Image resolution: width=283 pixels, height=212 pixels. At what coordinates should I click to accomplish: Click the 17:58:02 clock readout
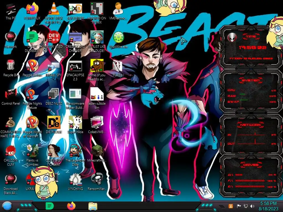click(x=252, y=47)
